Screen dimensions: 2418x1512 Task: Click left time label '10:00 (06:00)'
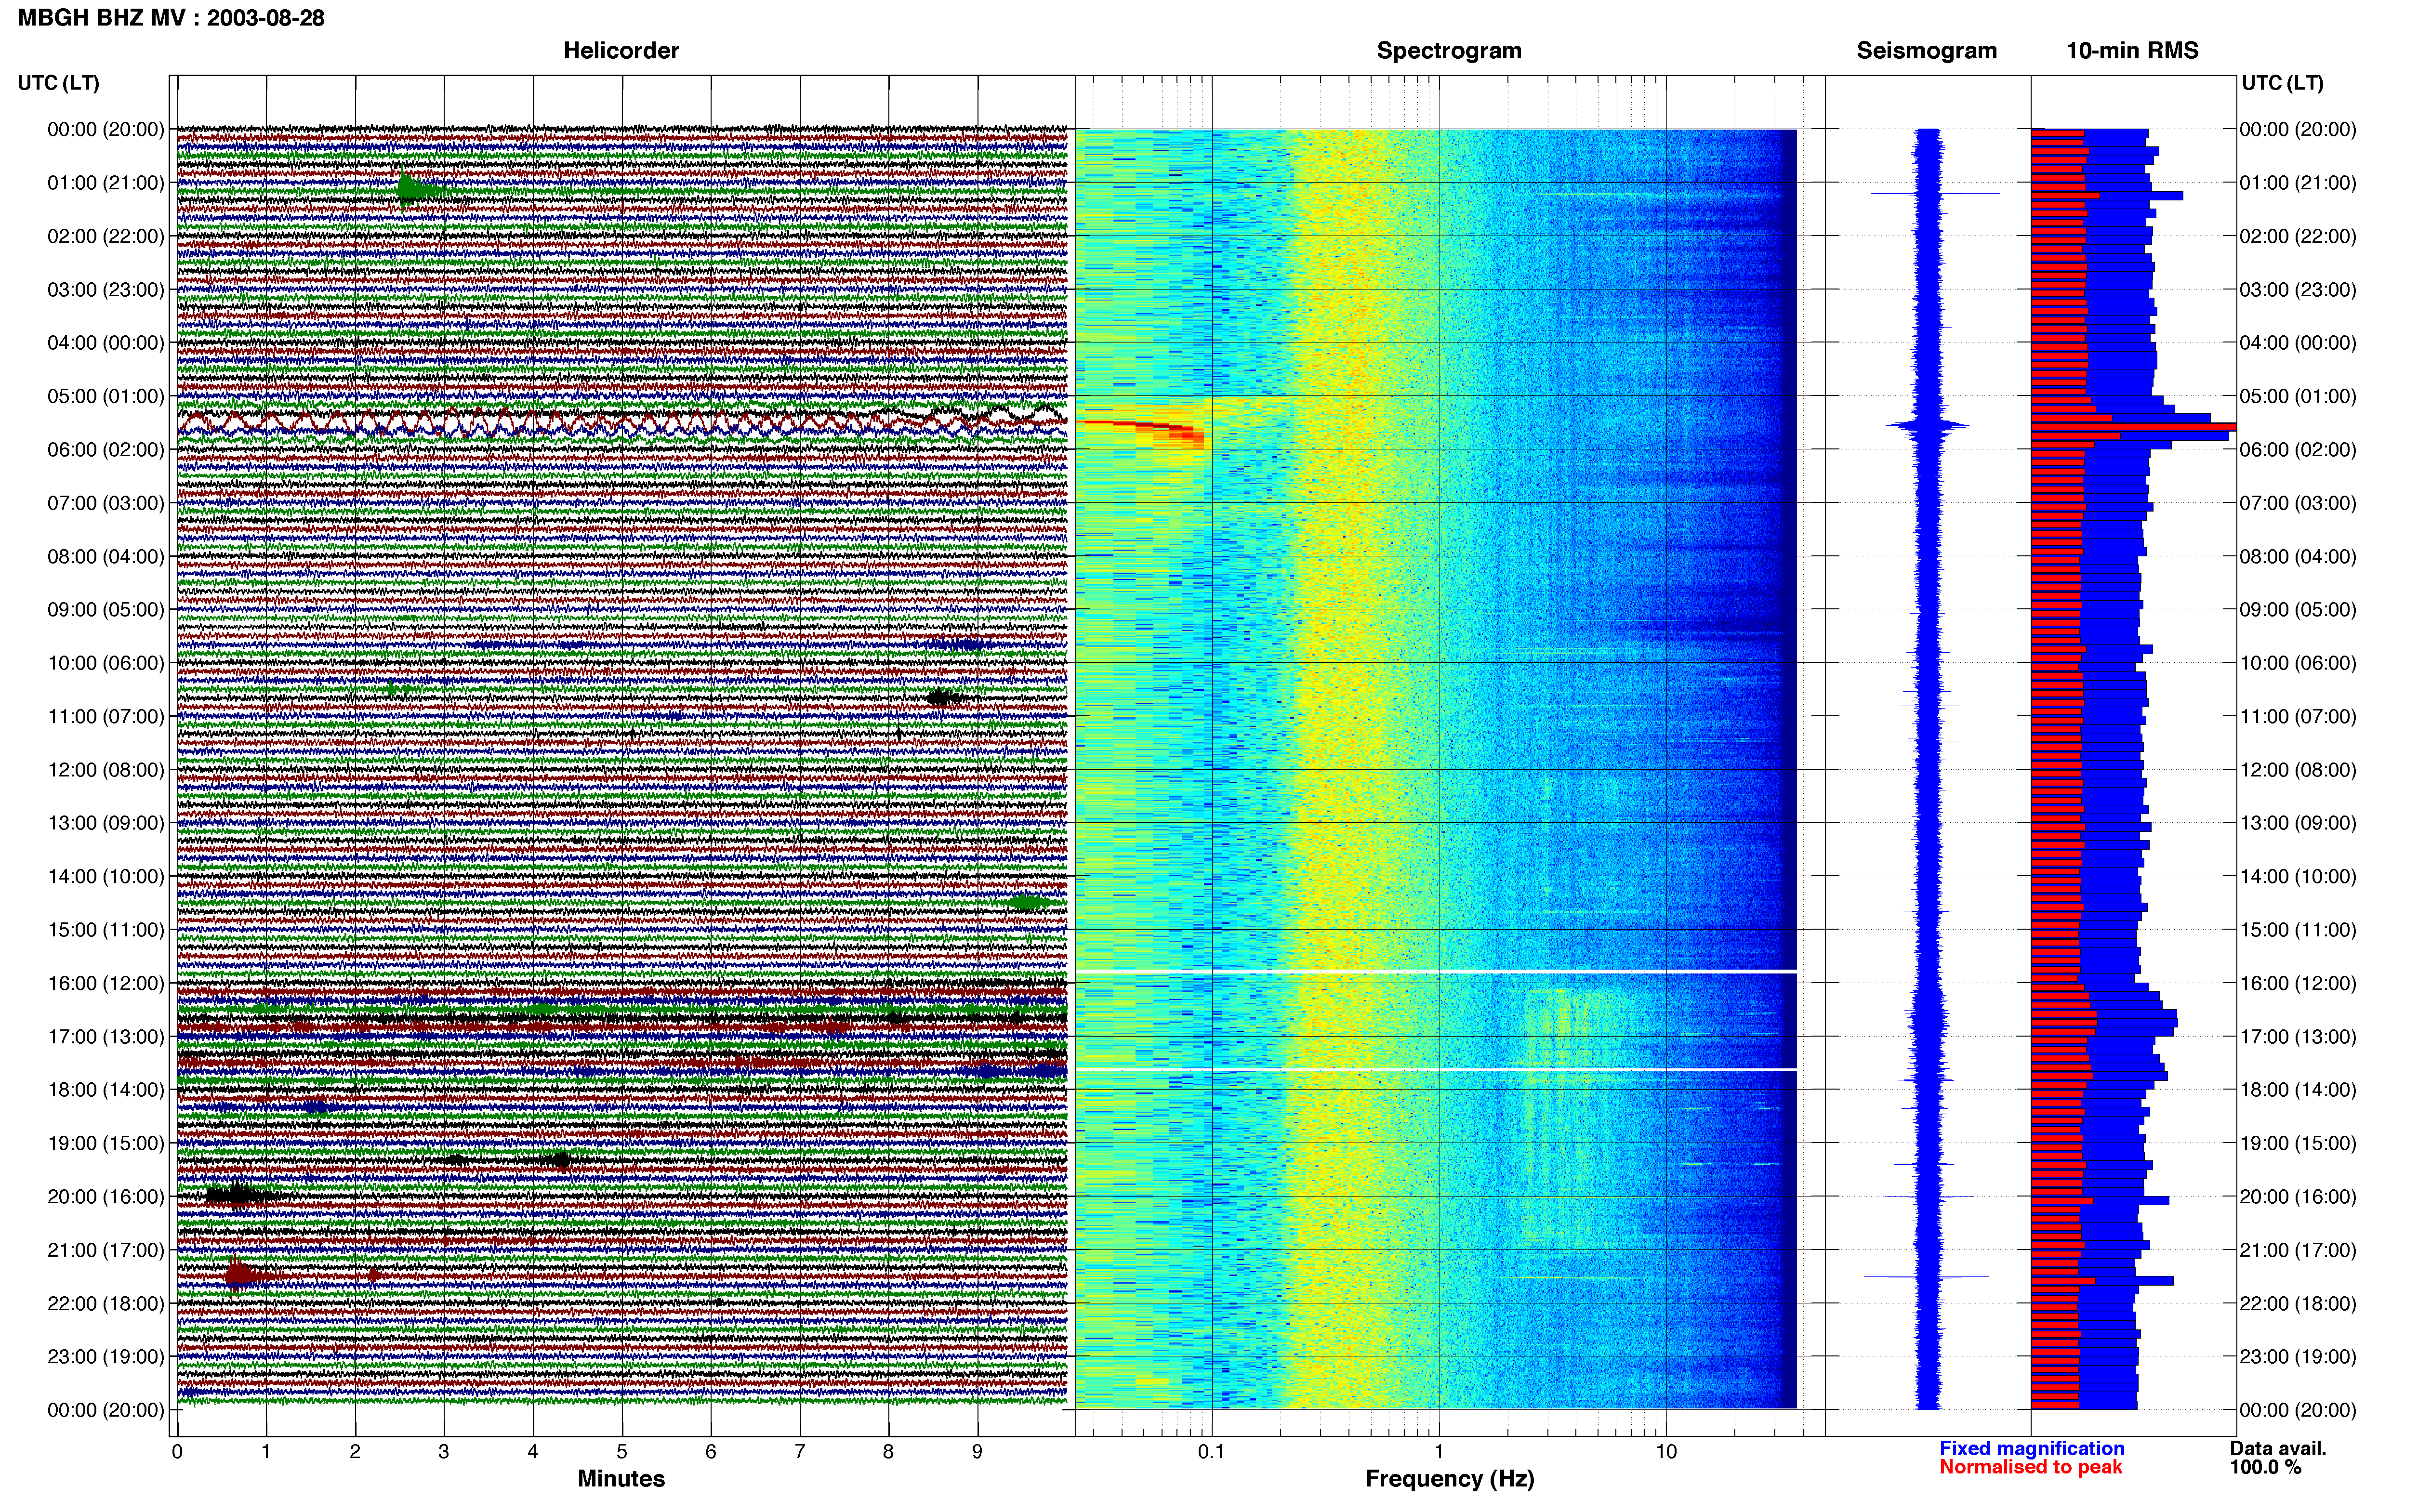pyautogui.click(x=105, y=663)
